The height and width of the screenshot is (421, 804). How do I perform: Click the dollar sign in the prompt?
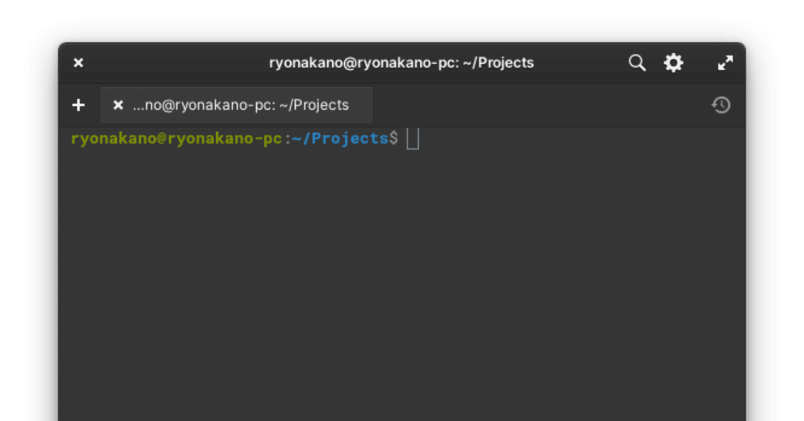pos(394,139)
